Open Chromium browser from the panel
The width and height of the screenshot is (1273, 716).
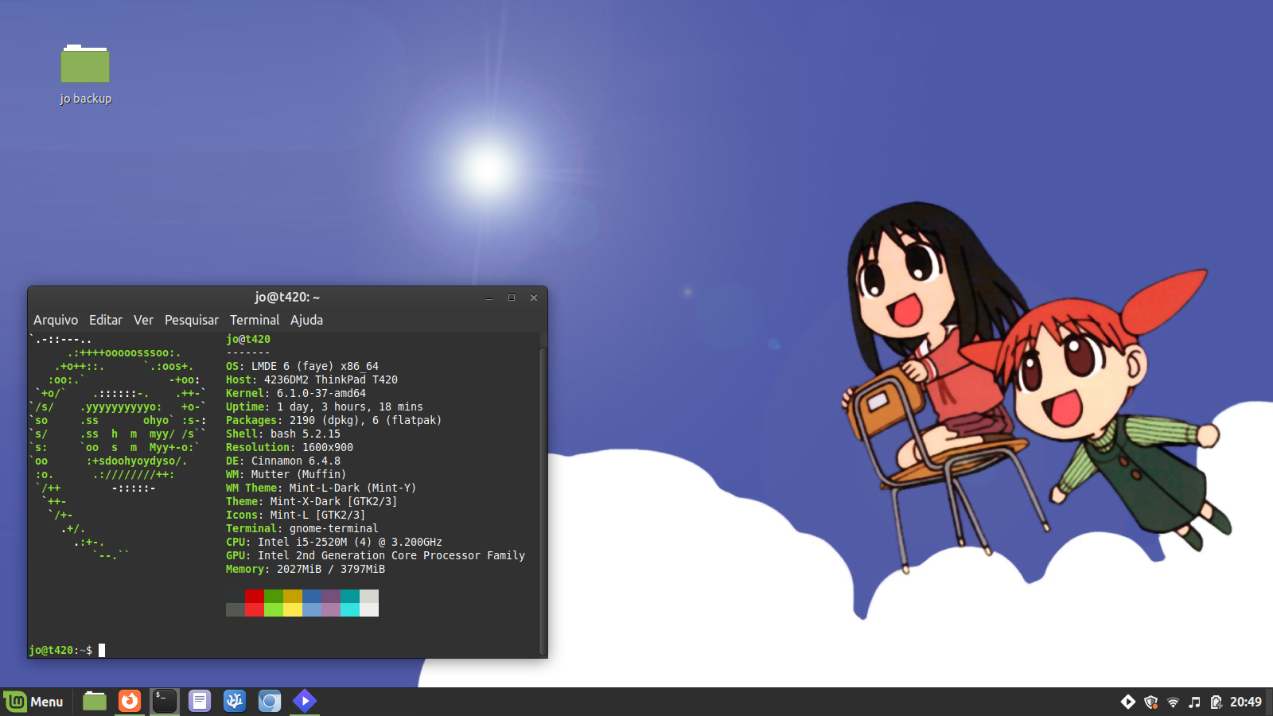click(270, 701)
